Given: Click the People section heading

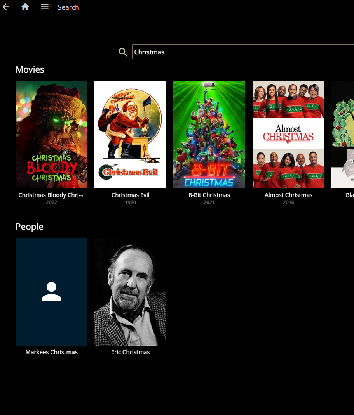Looking at the screenshot, I should (30, 227).
